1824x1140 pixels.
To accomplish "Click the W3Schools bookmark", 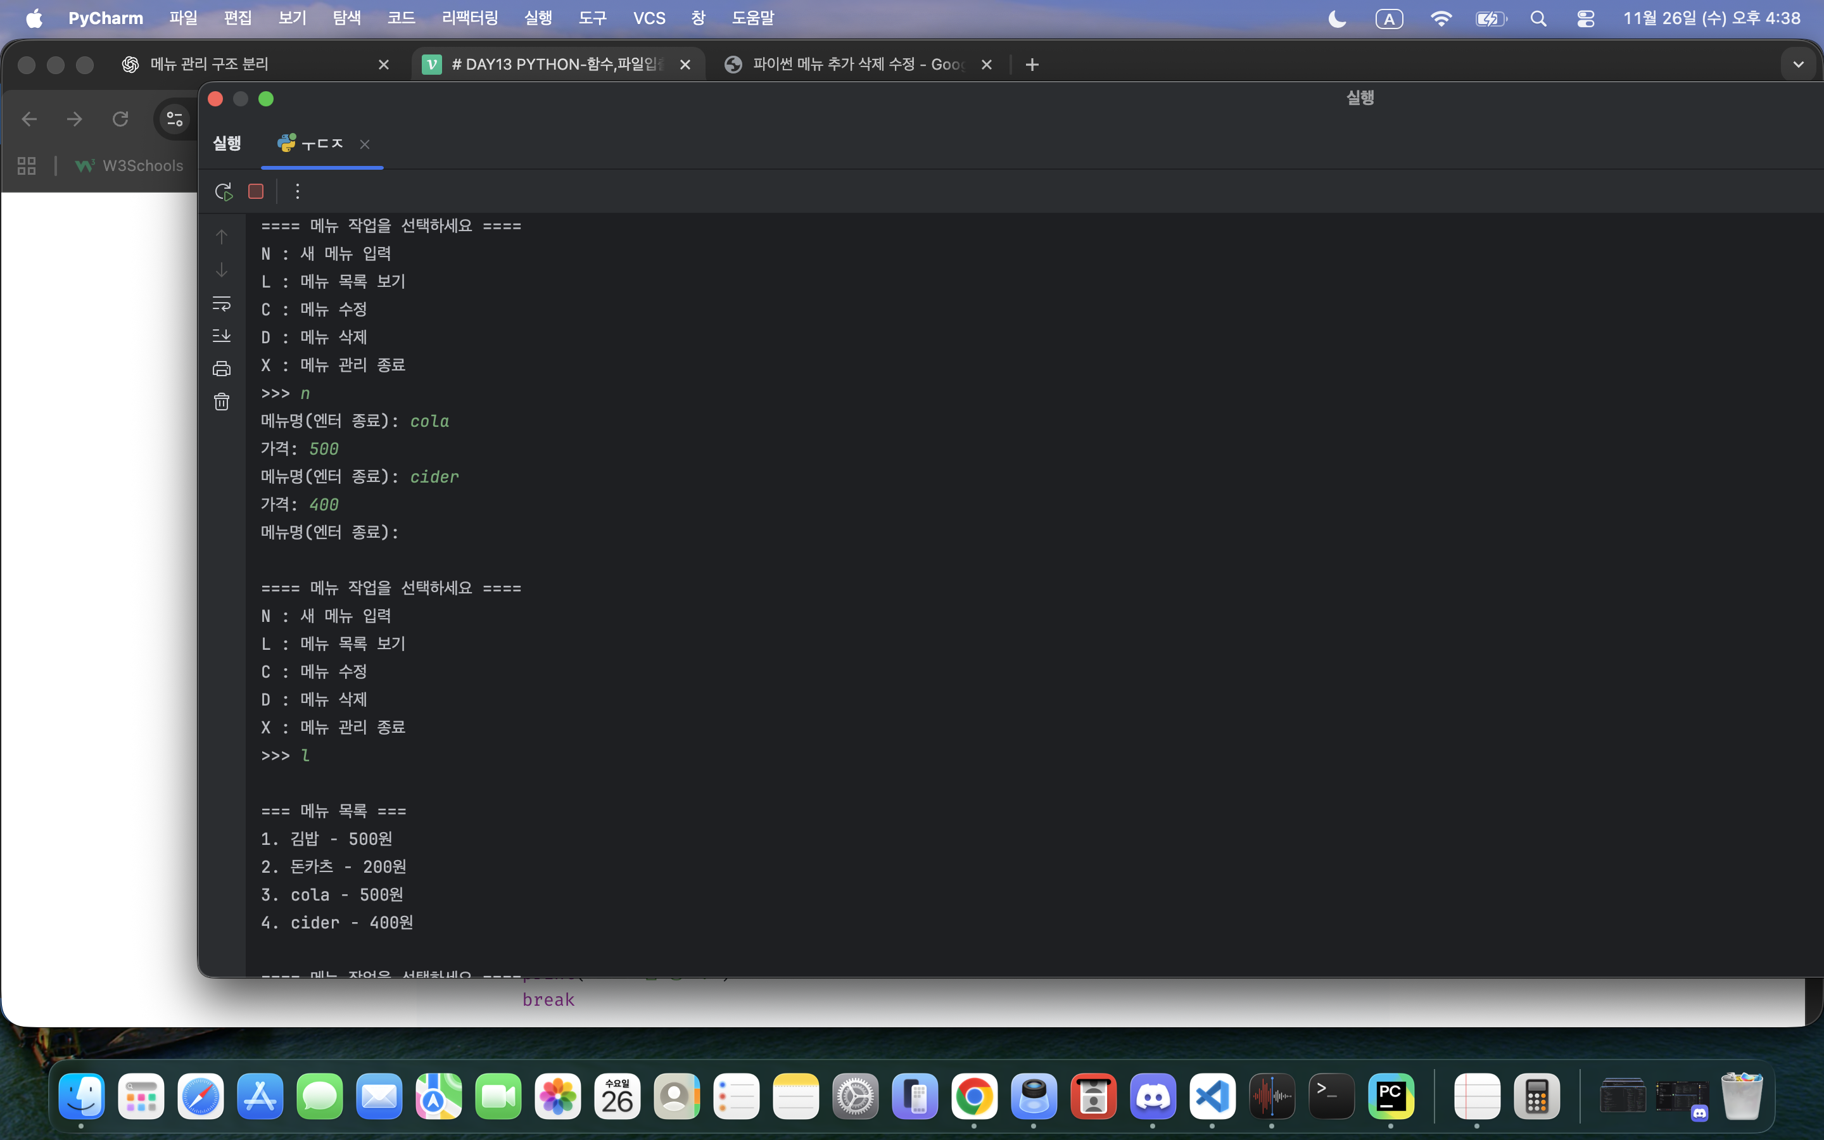I will pos(130,166).
